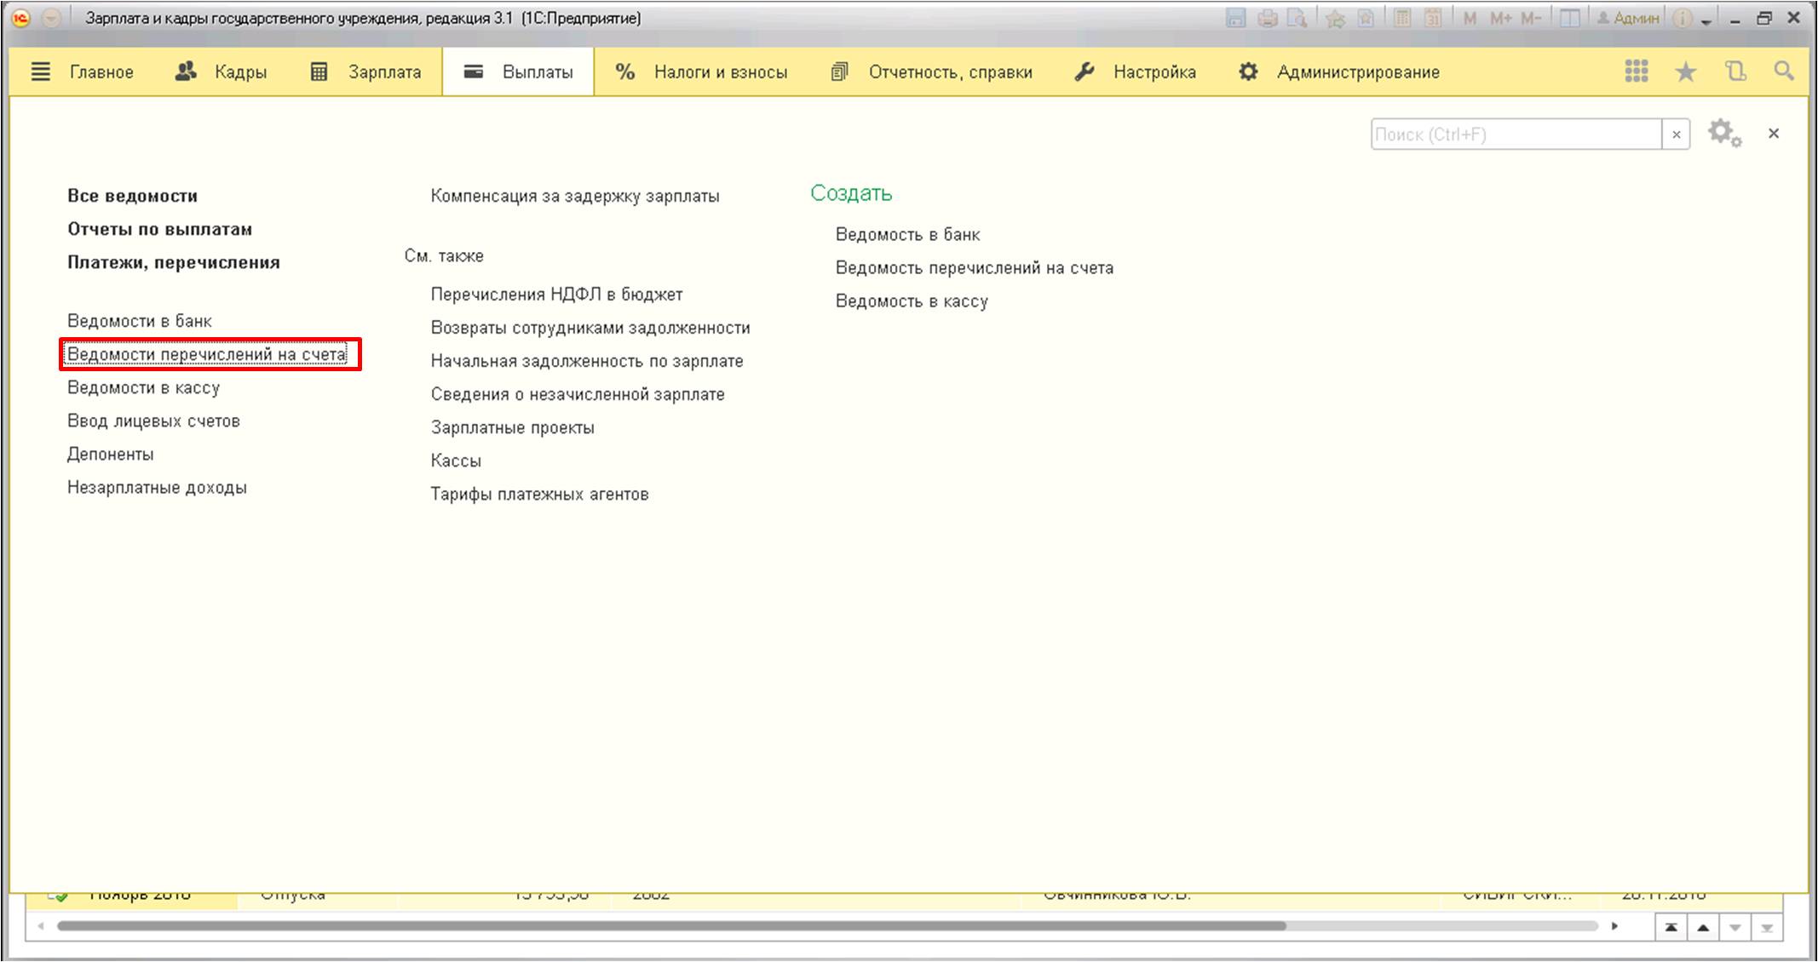This screenshot has height=962, width=1818.
Task: Open the navigation settings gear icon
Action: (1725, 134)
